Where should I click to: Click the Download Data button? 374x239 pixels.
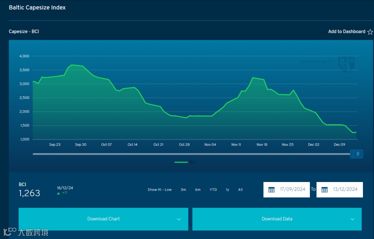coord(277,219)
